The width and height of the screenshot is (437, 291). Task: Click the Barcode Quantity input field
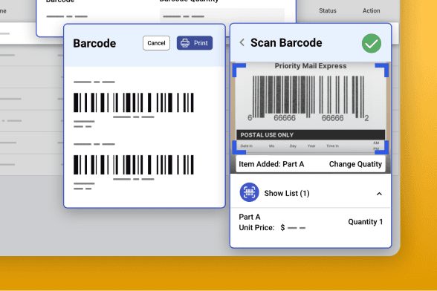click(x=222, y=16)
